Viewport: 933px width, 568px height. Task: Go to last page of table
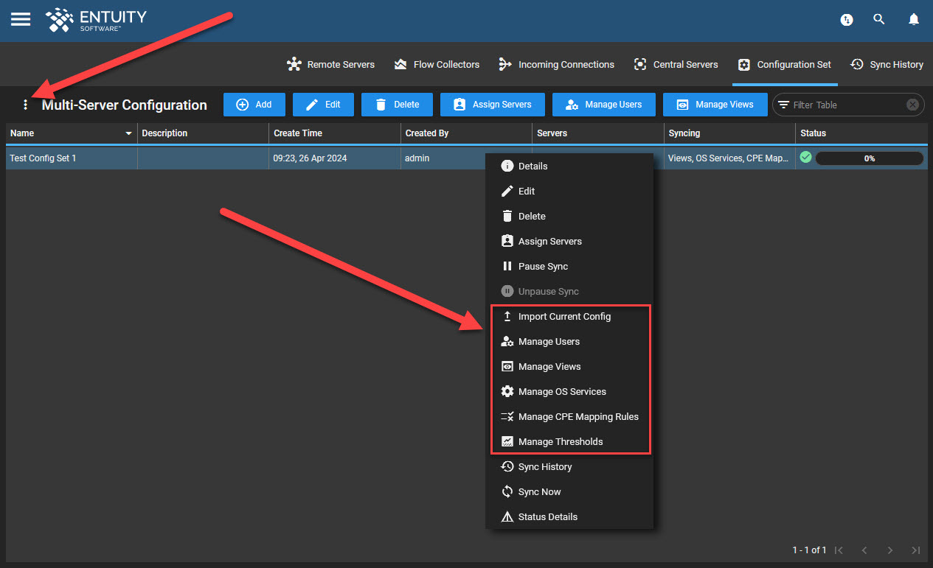(915, 550)
